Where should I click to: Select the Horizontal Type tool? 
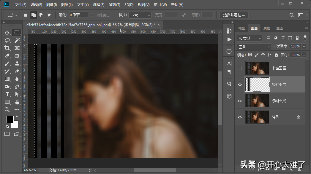[x=7, y=94]
